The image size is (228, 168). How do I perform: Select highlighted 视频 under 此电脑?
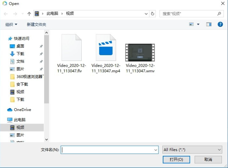22,128
